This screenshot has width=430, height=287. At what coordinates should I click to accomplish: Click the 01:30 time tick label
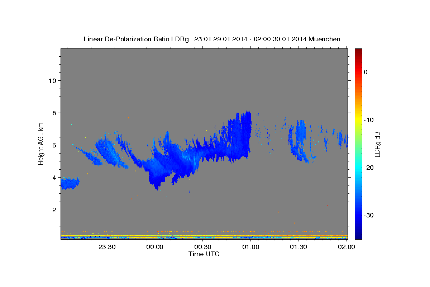[298, 247]
